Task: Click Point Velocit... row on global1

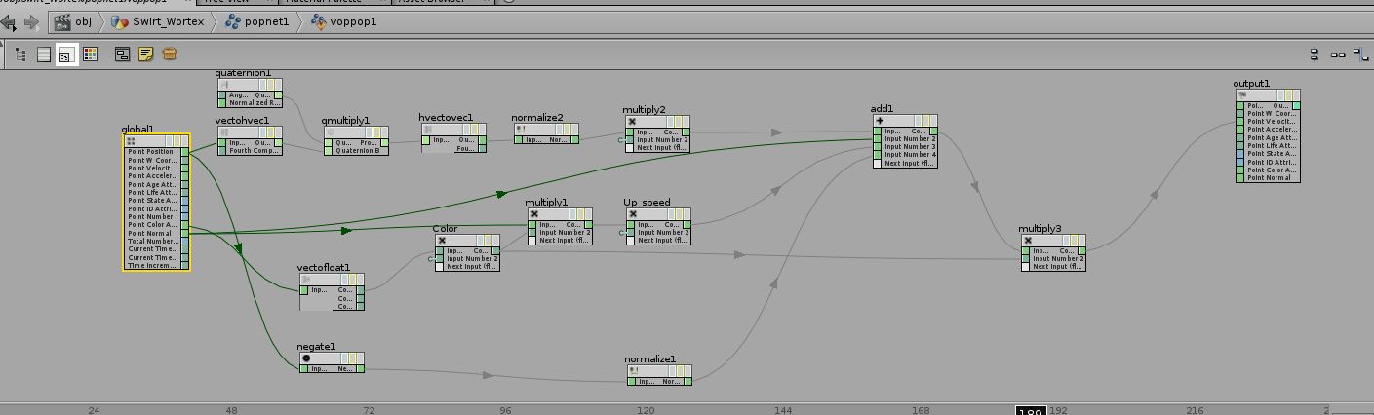Action: 156,168
